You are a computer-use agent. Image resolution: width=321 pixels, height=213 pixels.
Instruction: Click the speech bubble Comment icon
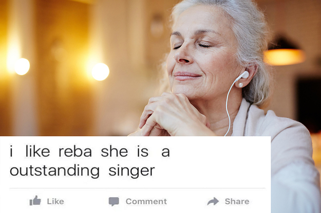(114, 201)
